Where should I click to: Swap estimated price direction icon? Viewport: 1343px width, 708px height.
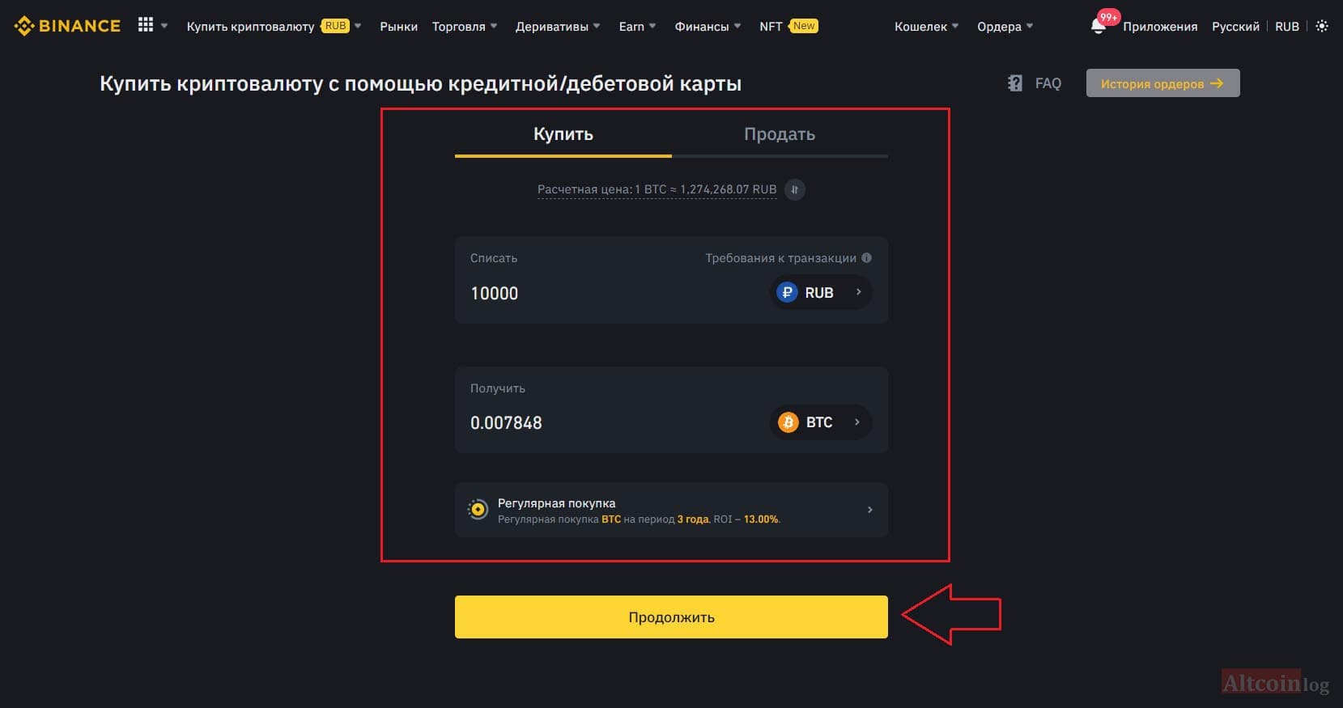795,189
